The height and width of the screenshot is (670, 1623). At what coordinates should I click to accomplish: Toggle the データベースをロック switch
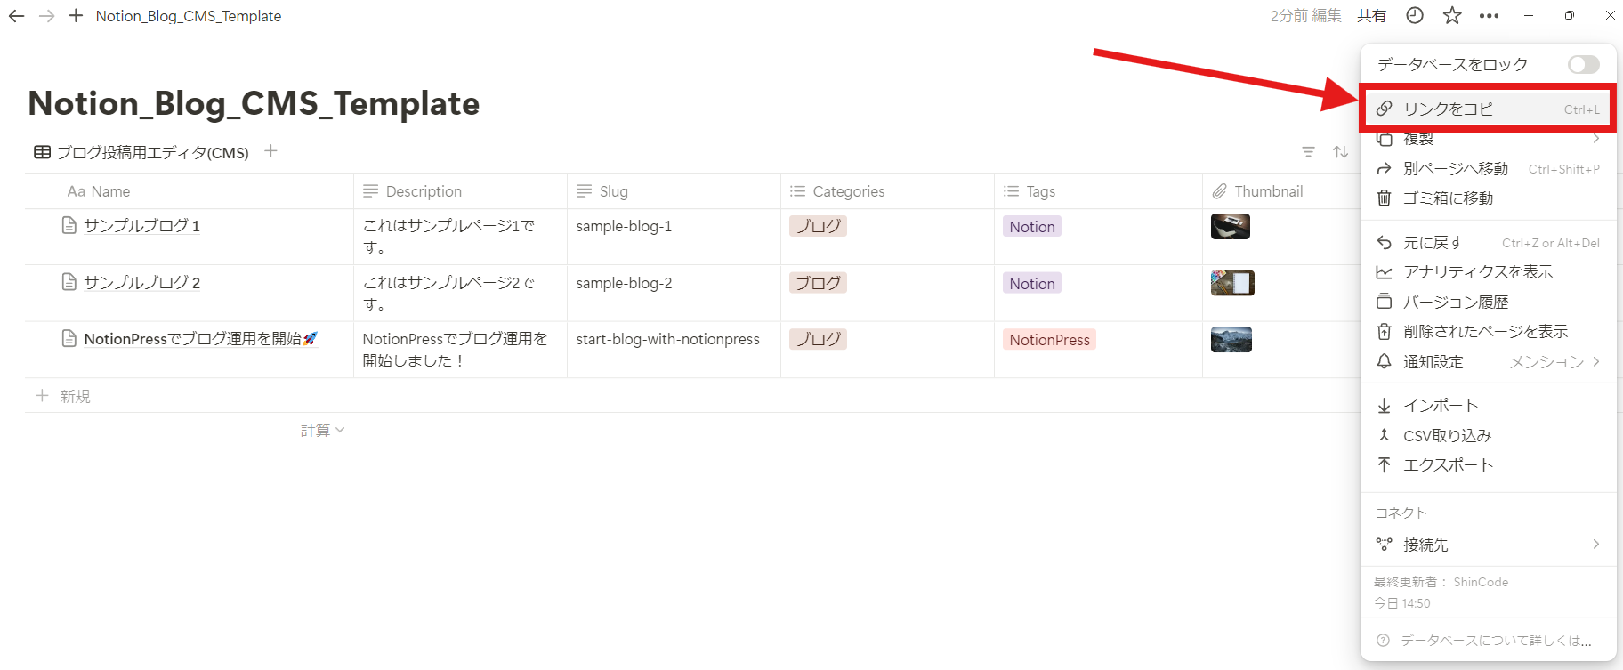[1583, 65]
